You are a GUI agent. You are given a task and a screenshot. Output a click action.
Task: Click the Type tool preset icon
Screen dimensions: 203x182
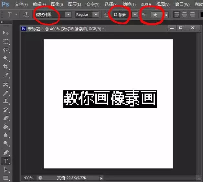point(10,15)
